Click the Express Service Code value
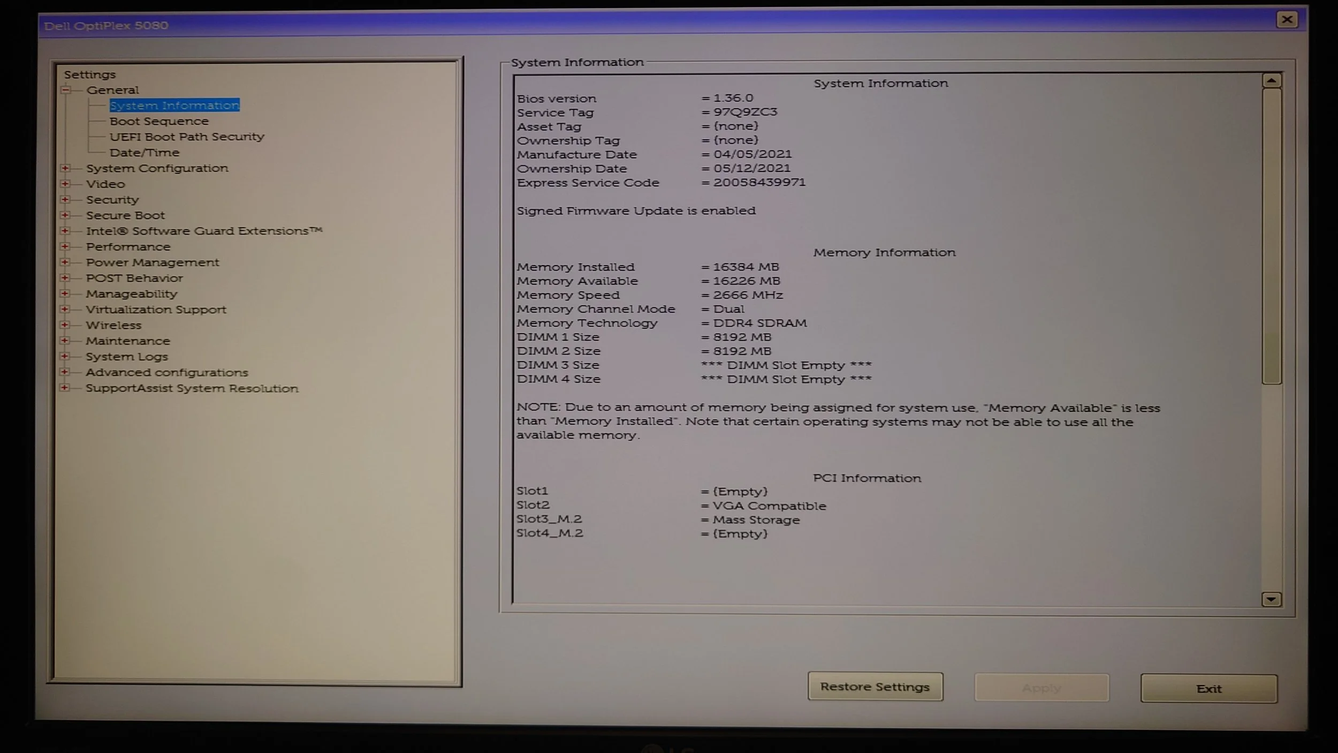This screenshot has width=1338, height=753. coord(759,182)
